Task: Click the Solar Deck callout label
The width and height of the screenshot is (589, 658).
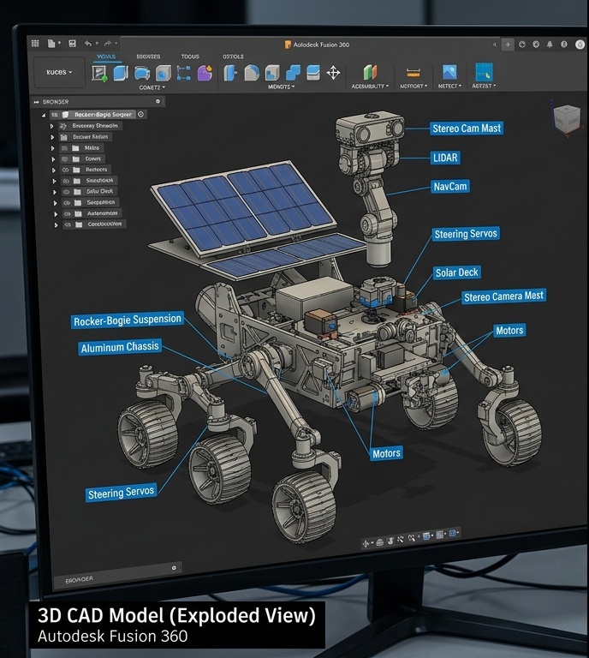Action: pos(456,272)
